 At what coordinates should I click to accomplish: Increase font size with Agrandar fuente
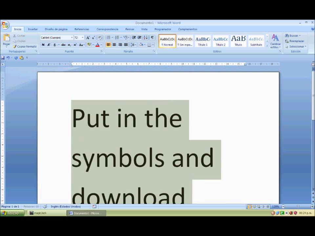88,37
